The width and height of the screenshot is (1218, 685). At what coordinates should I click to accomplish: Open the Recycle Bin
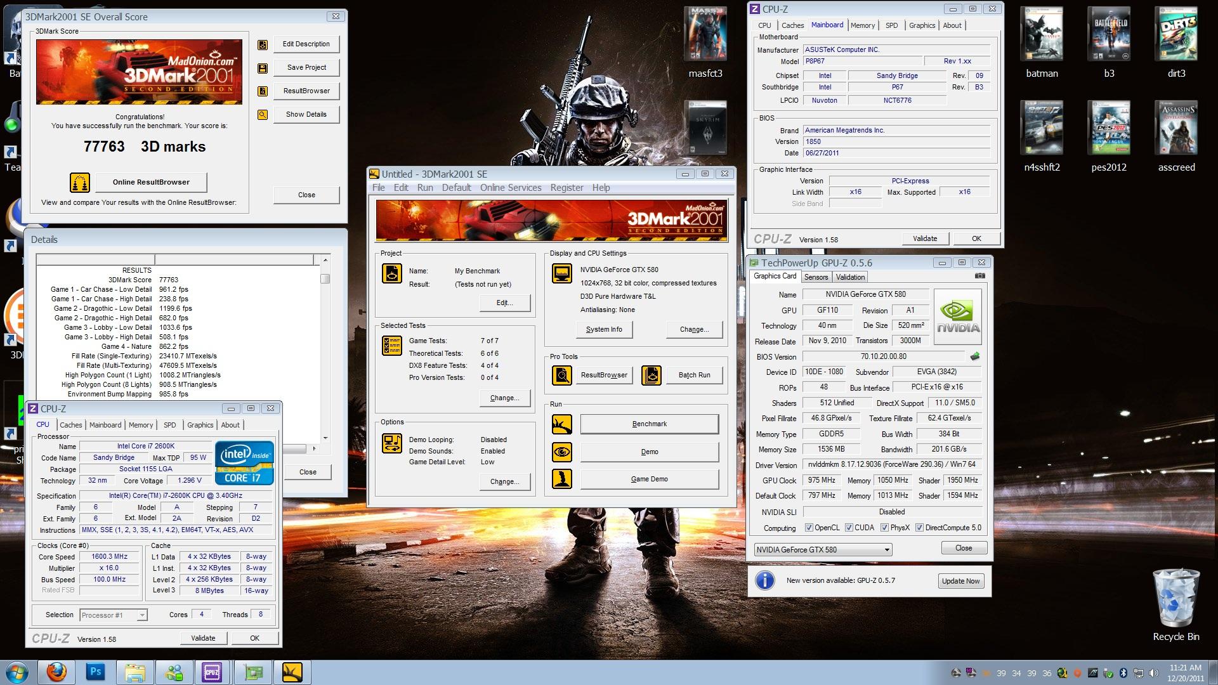1176,605
